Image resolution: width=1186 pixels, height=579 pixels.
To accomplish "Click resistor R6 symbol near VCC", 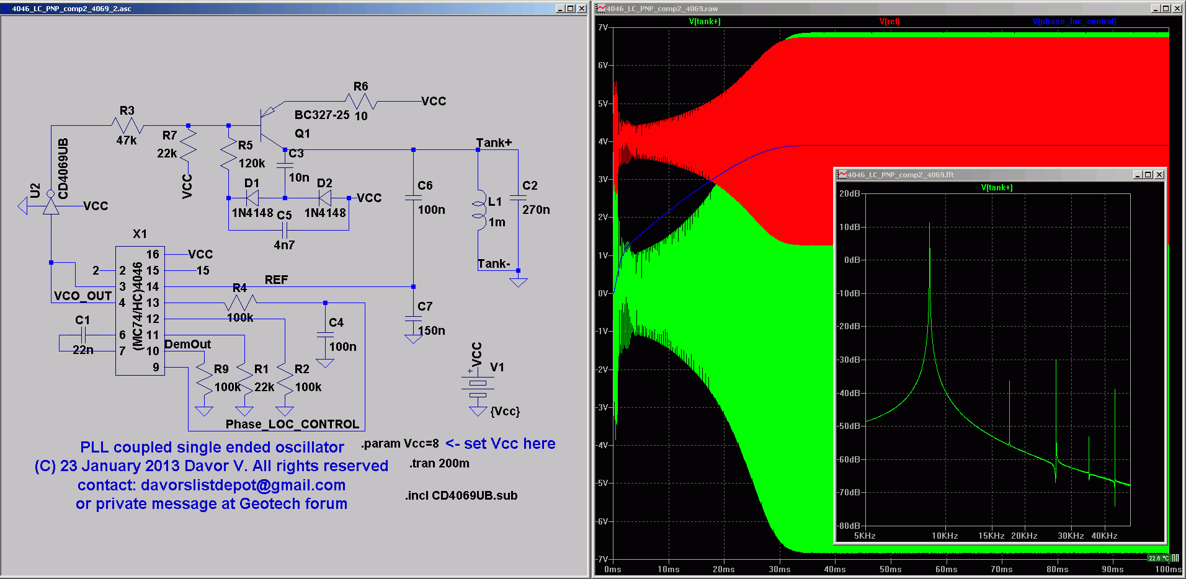I will click(361, 101).
